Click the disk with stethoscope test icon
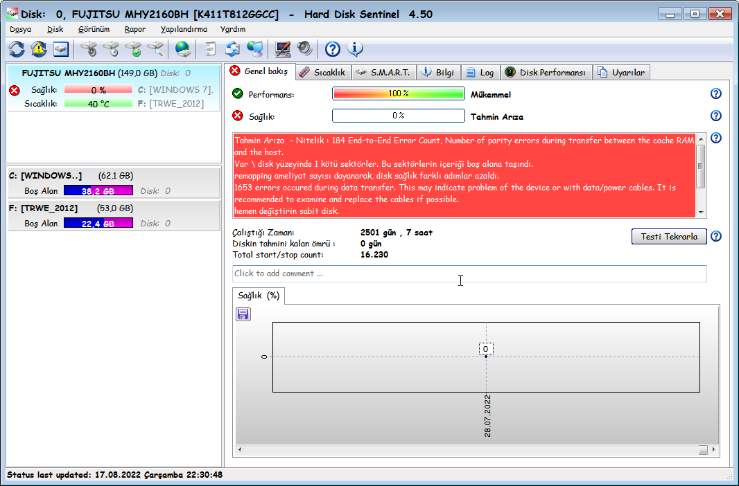 [89, 49]
